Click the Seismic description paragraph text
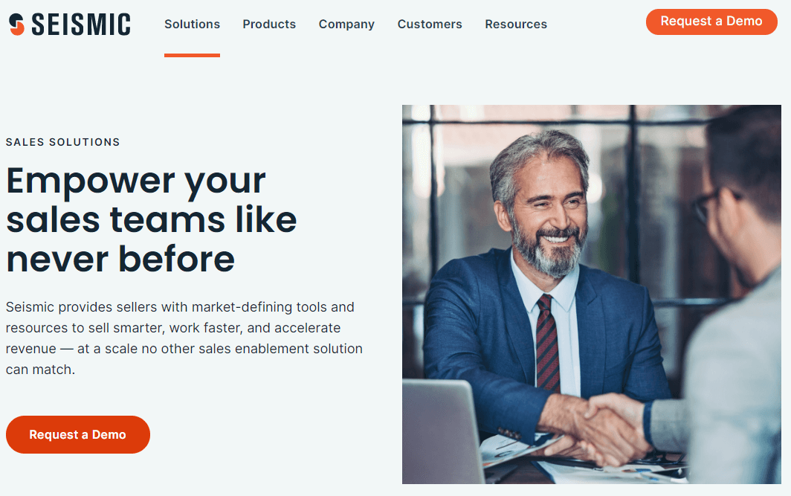This screenshot has height=496, width=791. coord(184,338)
